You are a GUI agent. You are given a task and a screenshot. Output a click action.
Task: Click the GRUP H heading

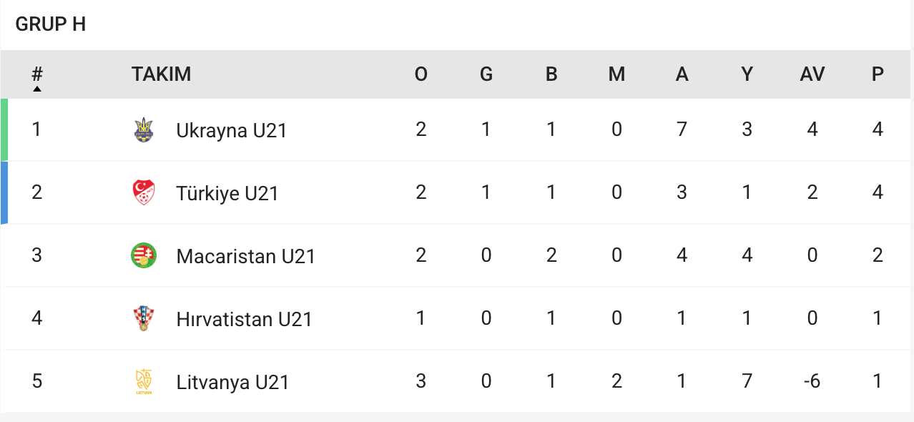pyautogui.click(x=50, y=24)
